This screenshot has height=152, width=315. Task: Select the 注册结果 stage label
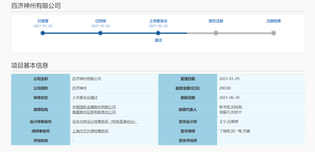tap(273, 21)
